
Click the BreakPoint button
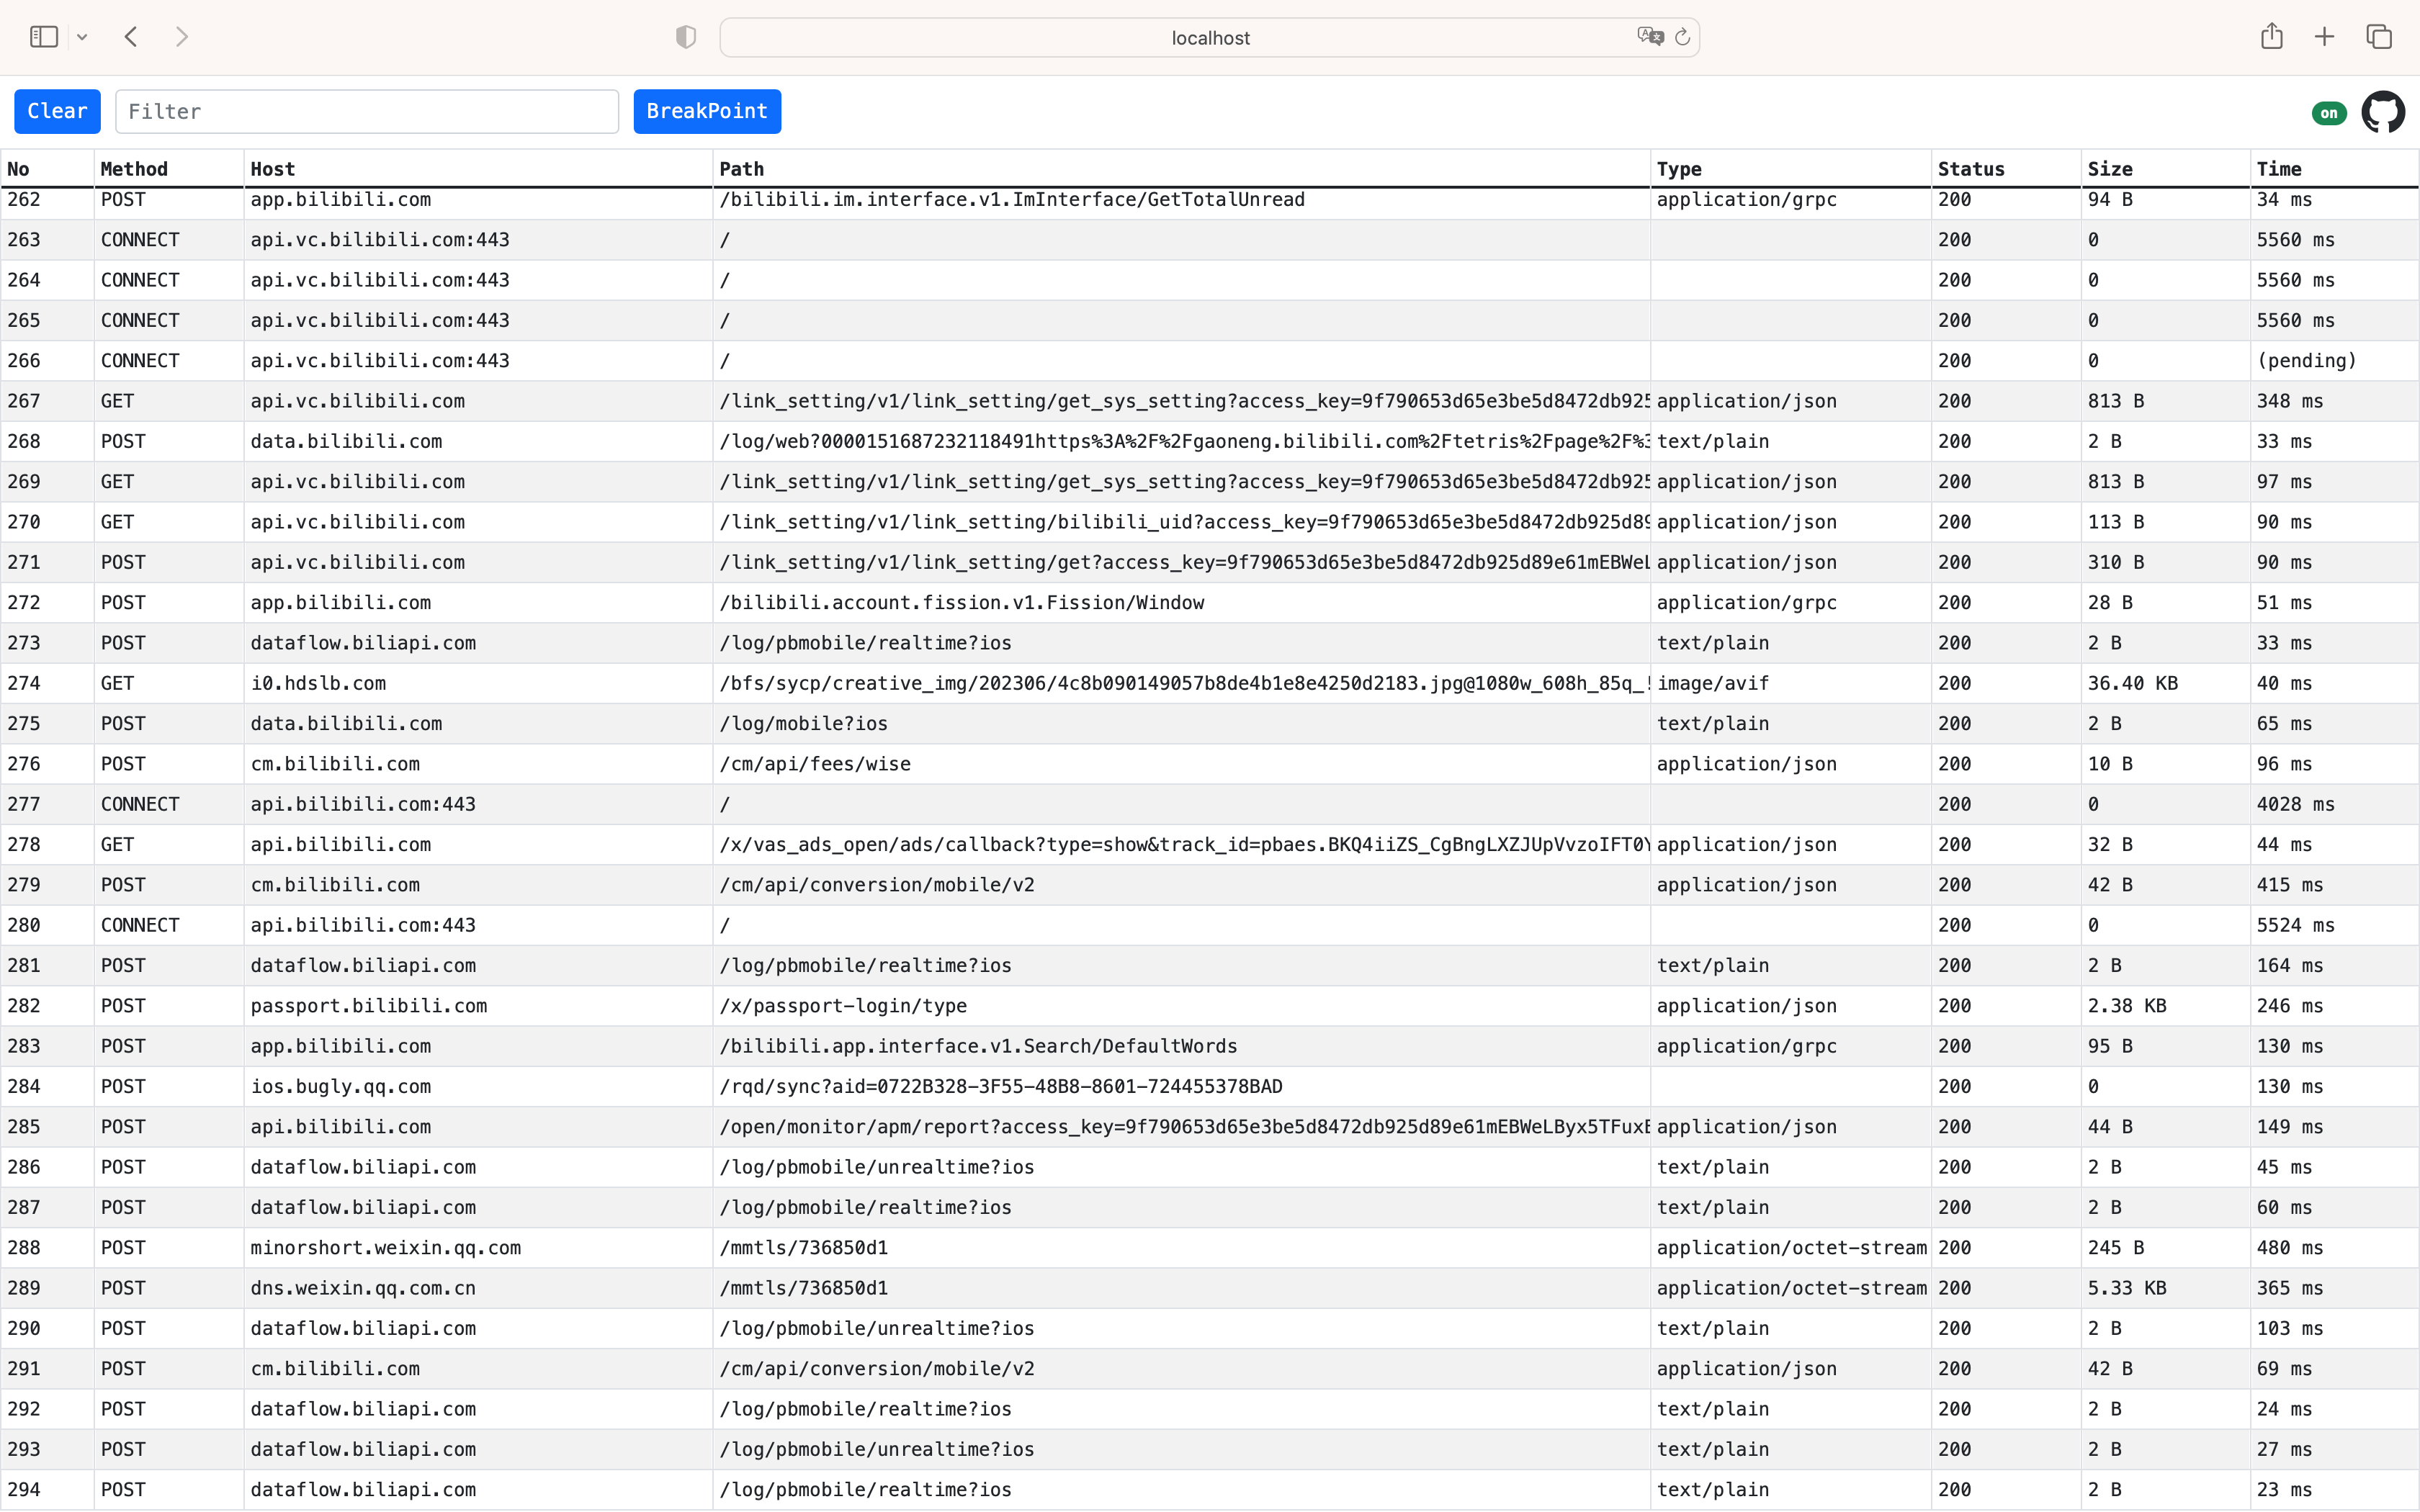706,111
